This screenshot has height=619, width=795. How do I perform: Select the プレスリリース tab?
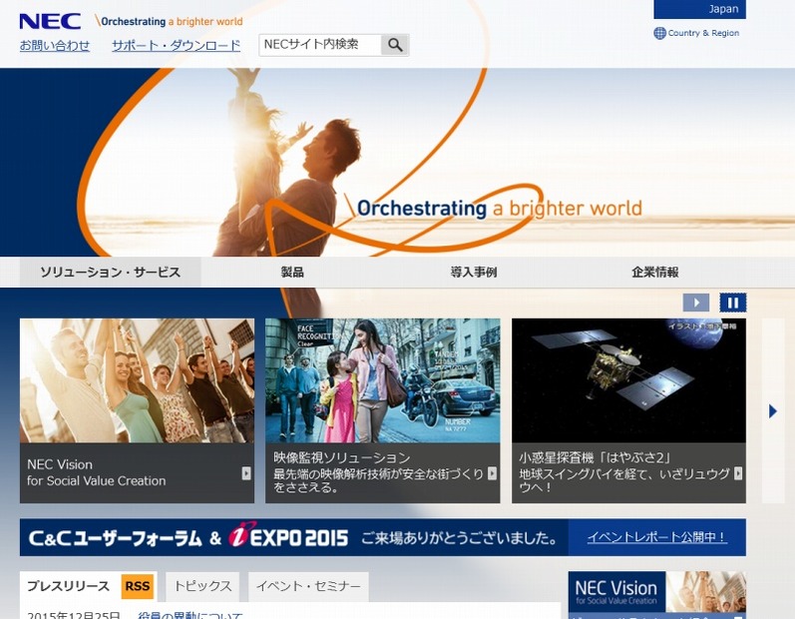68,586
